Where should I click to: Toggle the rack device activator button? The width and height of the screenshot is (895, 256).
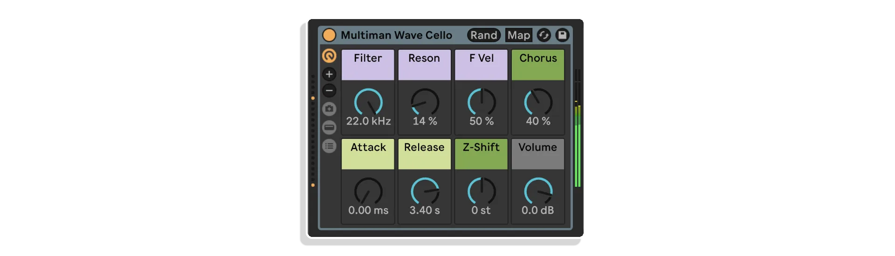[329, 35]
